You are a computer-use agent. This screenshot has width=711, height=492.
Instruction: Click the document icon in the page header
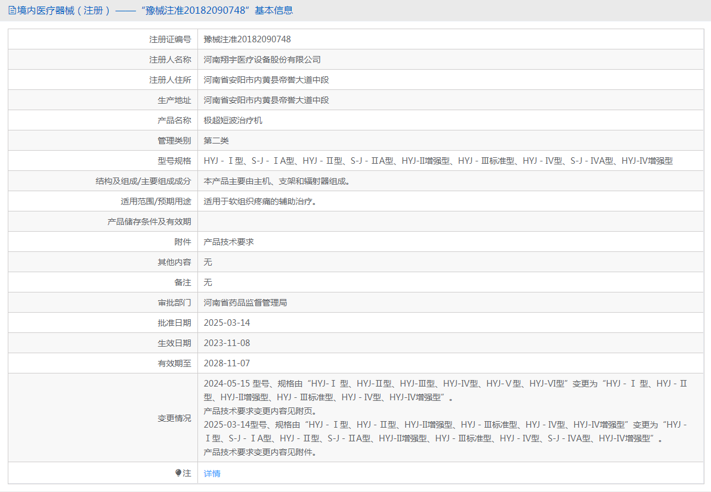(x=12, y=10)
